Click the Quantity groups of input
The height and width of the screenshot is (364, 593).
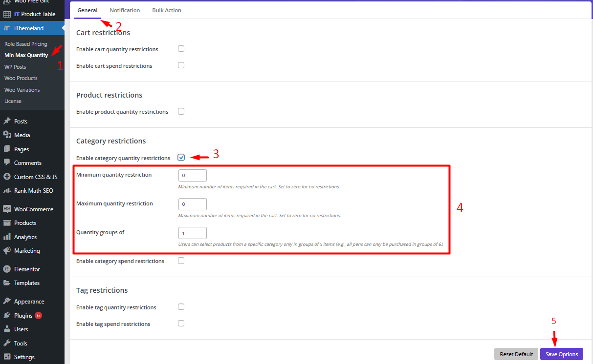(x=193, y=233)
